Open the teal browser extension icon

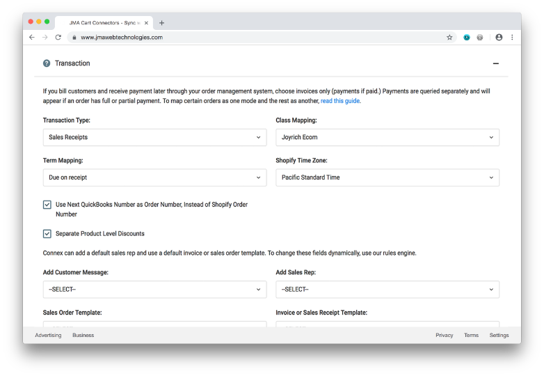(x=467, y=37)
